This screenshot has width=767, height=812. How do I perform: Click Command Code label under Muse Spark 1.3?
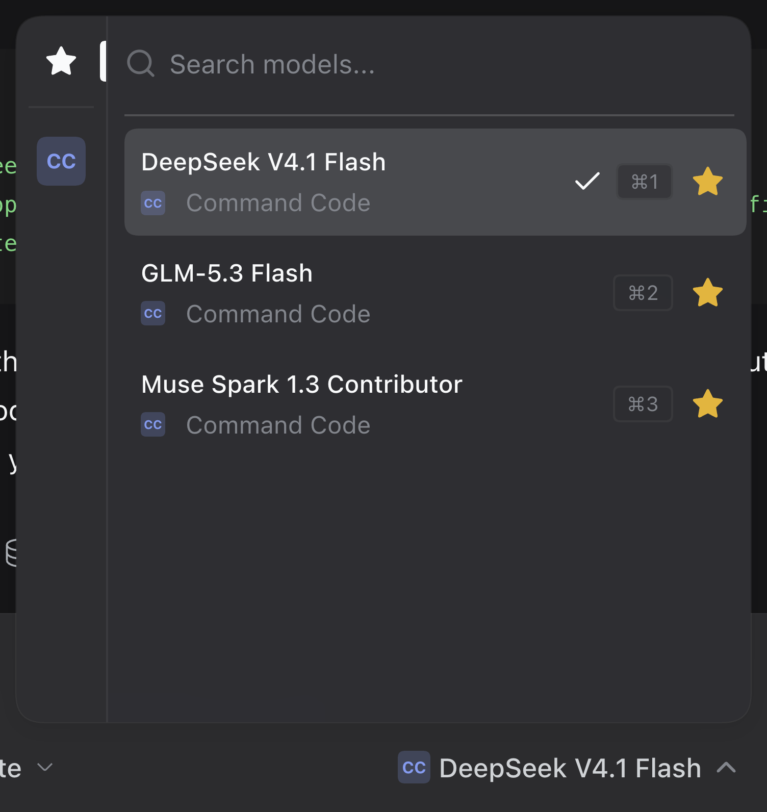[278, 425]
